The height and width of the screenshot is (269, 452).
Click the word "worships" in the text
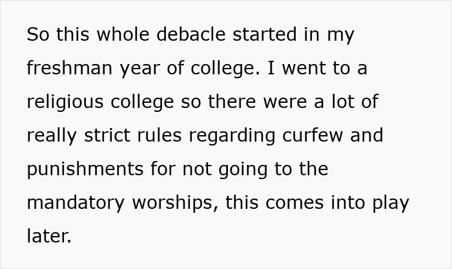coord(169,203)
